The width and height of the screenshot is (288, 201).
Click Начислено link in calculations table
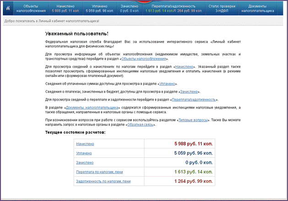85,144
